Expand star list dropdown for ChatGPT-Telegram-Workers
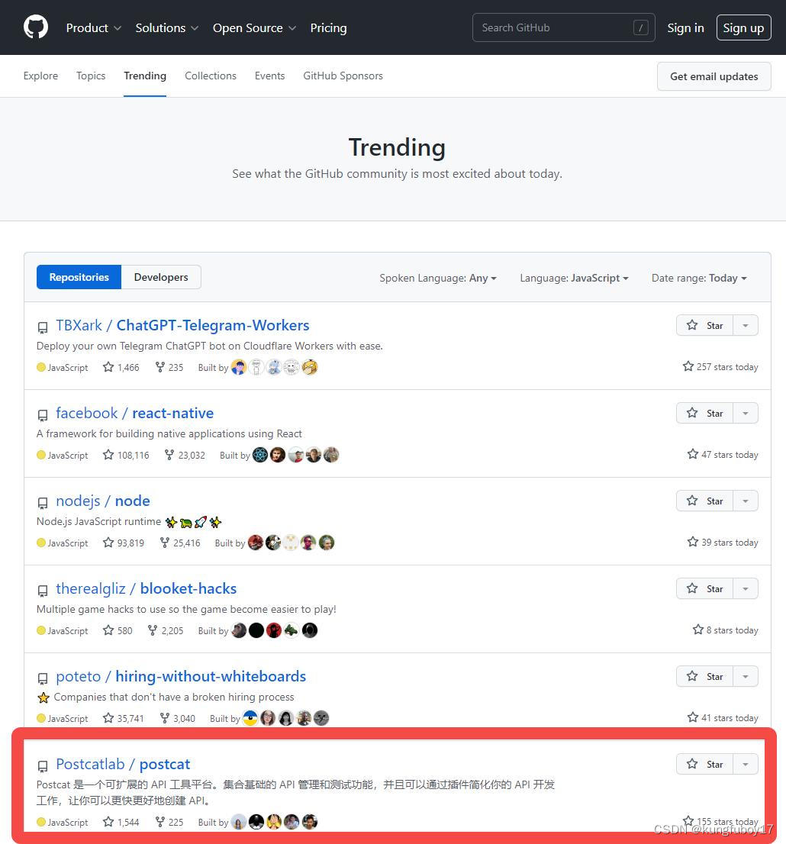Image resolution: width=786 pixels, height=844 pixels. [x=746, y=325]
